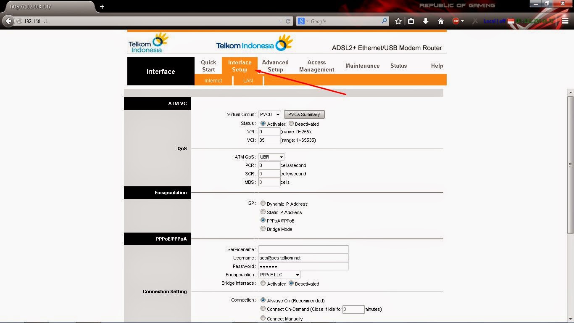Switch to the LAN sub-tab
Viewport: 574px width, 323px height.
(x=248, y=80)
